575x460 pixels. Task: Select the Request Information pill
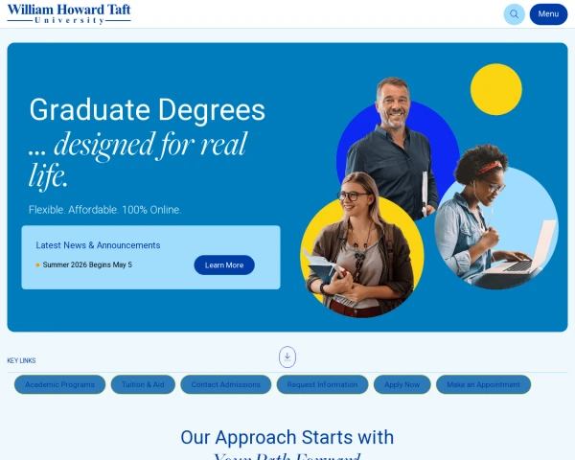[x=322, y=384]
